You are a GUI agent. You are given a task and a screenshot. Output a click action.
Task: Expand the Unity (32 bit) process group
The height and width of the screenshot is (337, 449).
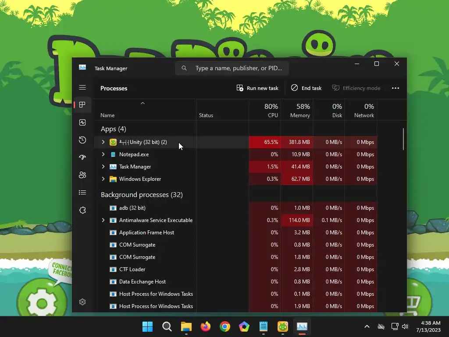(103, 142)
